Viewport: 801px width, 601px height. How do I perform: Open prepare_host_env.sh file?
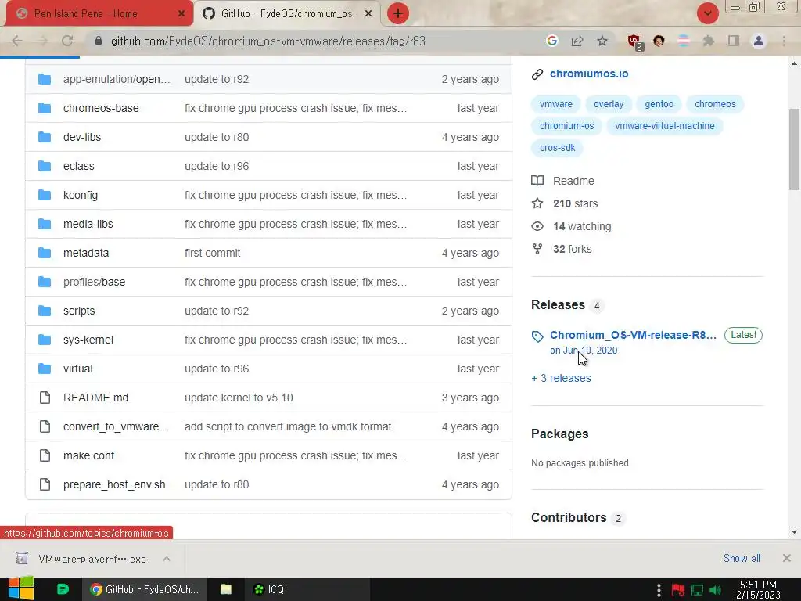114,484
